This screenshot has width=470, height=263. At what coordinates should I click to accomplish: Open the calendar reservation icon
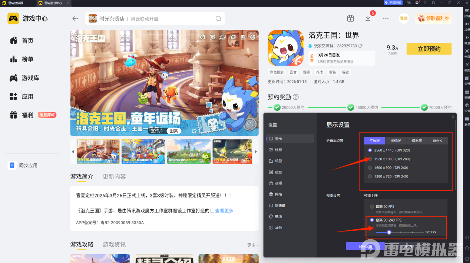[x=350, y=19]
